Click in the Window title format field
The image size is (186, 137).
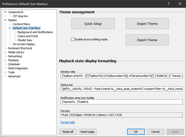(121, 76)
